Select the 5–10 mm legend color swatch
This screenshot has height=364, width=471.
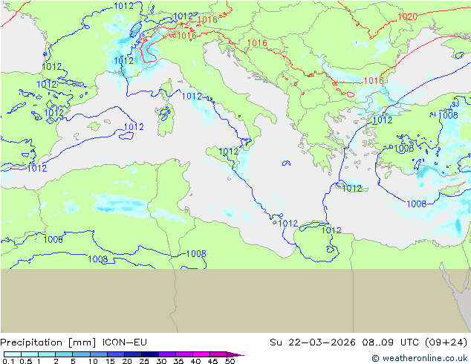81,354
